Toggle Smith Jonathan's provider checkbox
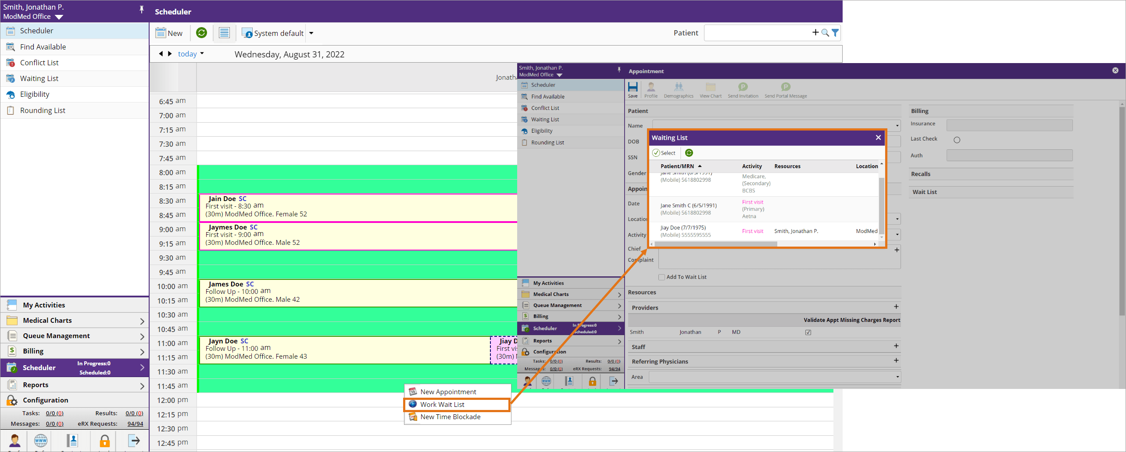1126x452 pixels. [808, 332]
